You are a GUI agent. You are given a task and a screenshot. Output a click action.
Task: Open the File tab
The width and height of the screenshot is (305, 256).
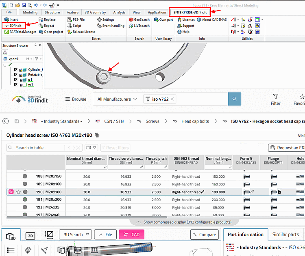point(9,12)
